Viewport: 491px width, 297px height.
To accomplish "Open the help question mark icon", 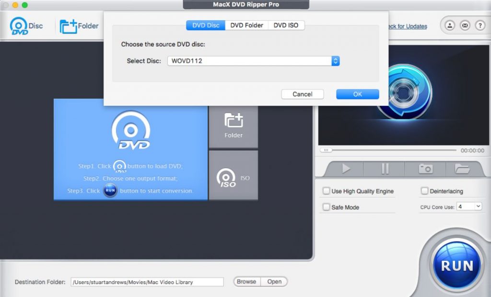I will [480, 25].
